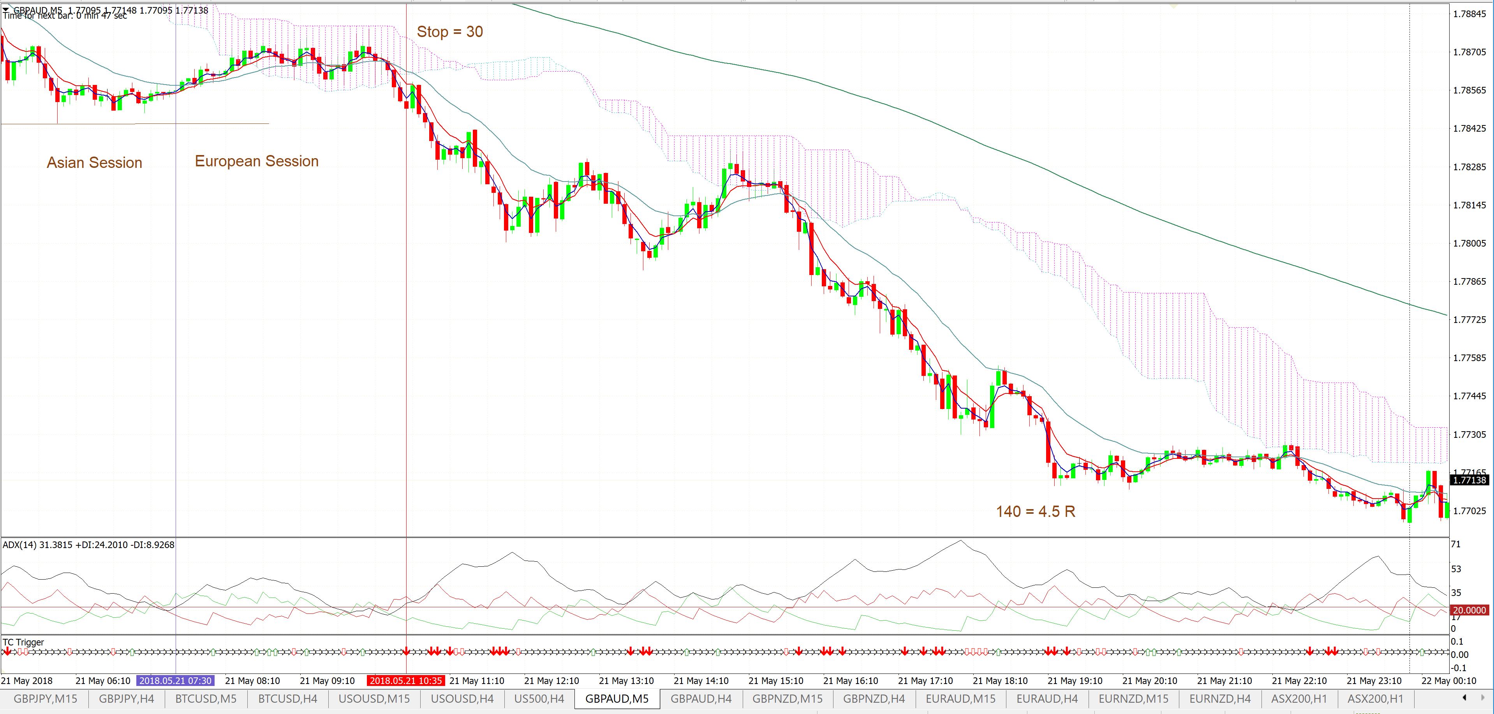Click the 1.78845 price axis label
Image resolution: width=1494 pixels, height=714 pixels.
[x=1469, y=14]
